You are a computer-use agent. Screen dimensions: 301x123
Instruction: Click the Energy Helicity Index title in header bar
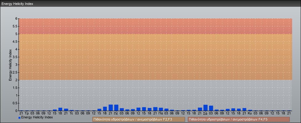[17, 4]
